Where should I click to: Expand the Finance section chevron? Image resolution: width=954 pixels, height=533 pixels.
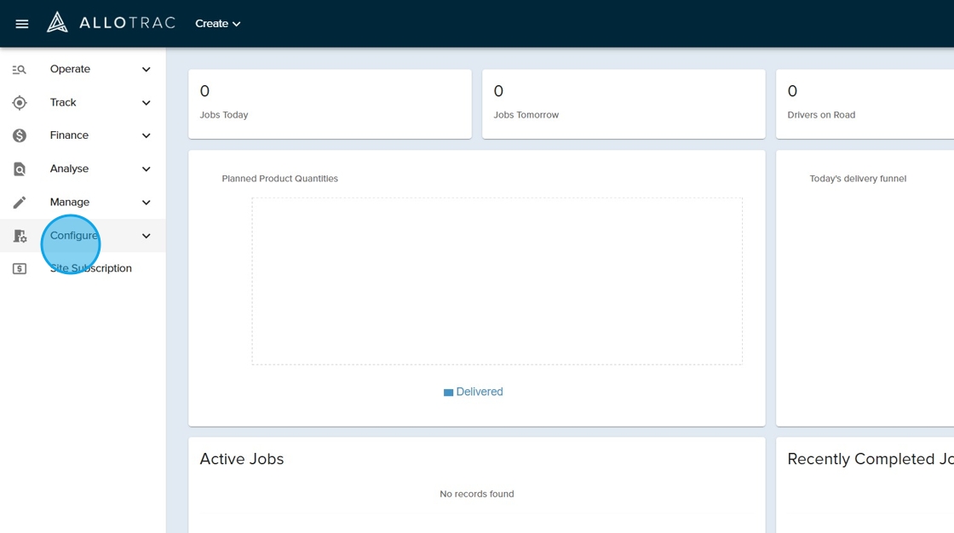pyautogui.click(x=146, y=136)
